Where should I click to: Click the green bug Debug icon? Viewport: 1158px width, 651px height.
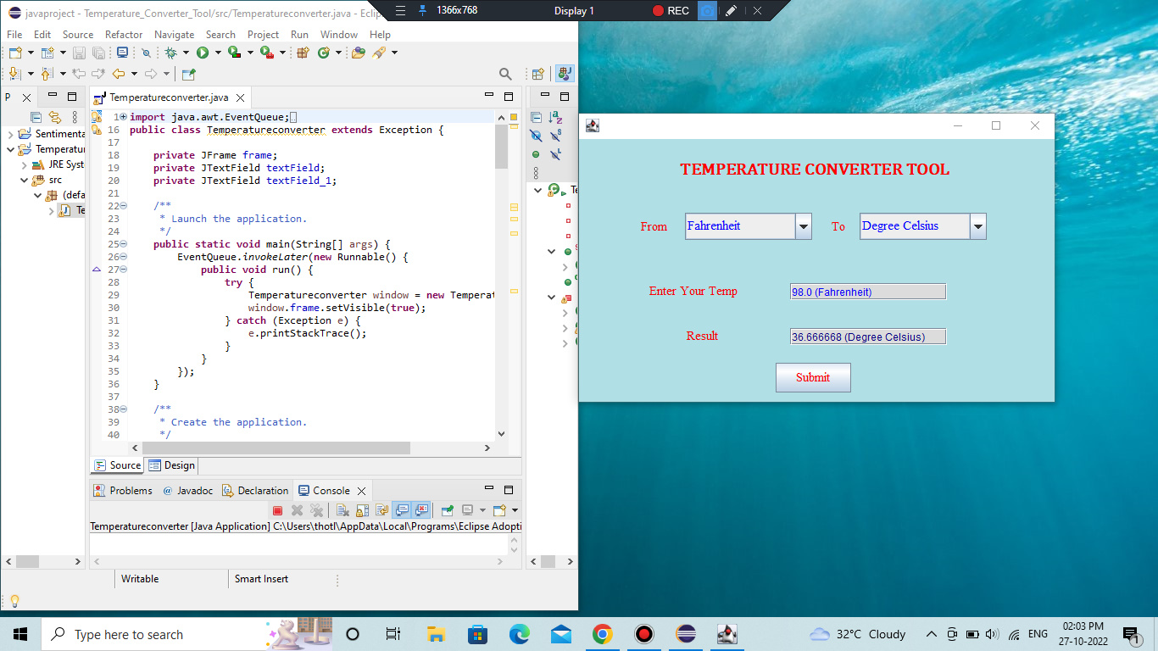pyautogui.click(x=170, y=53)
